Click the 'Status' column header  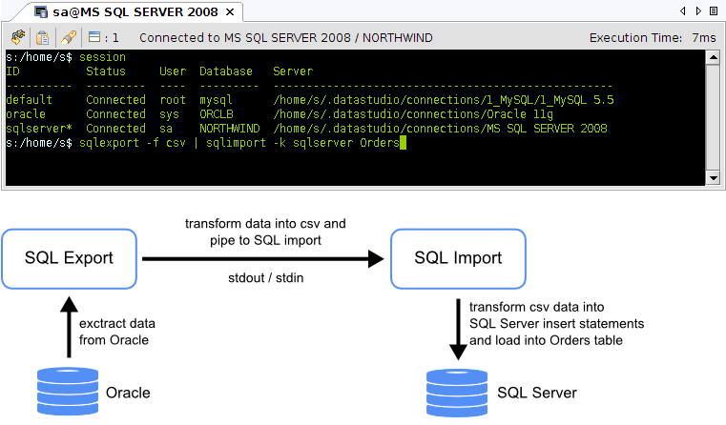(x=106, y=71)
